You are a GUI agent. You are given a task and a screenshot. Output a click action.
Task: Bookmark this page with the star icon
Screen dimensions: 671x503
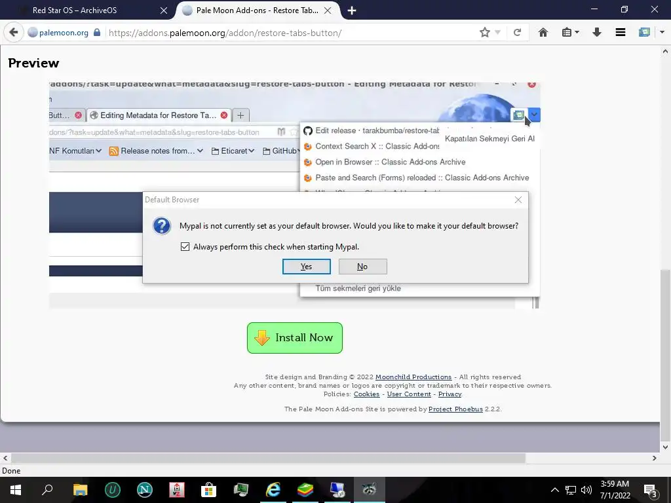tap(484, 33)
